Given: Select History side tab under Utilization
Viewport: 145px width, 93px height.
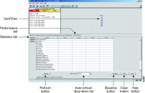Looking at the screenshot, I should pos(33,41).
